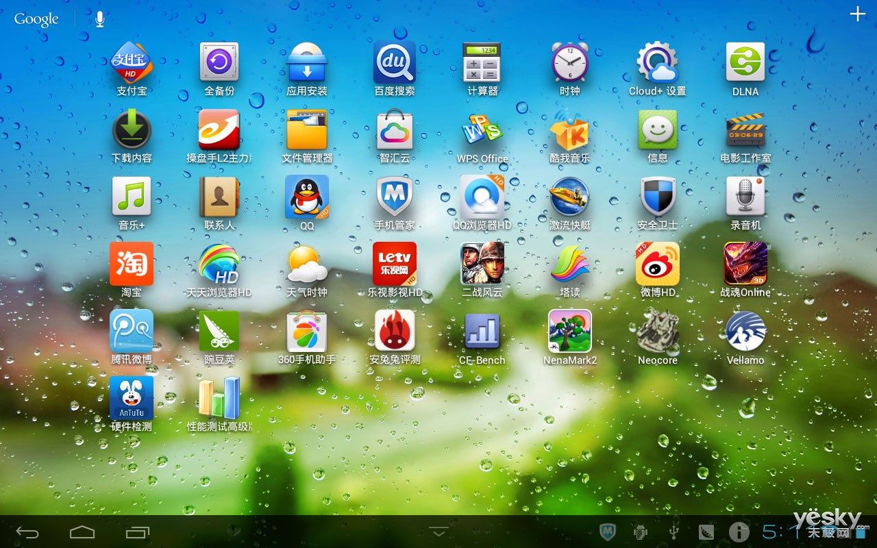Open QQ浏览器HD browser
This screenshot has width=877, height=548.
pyautogui.click(x=482, y=197)
